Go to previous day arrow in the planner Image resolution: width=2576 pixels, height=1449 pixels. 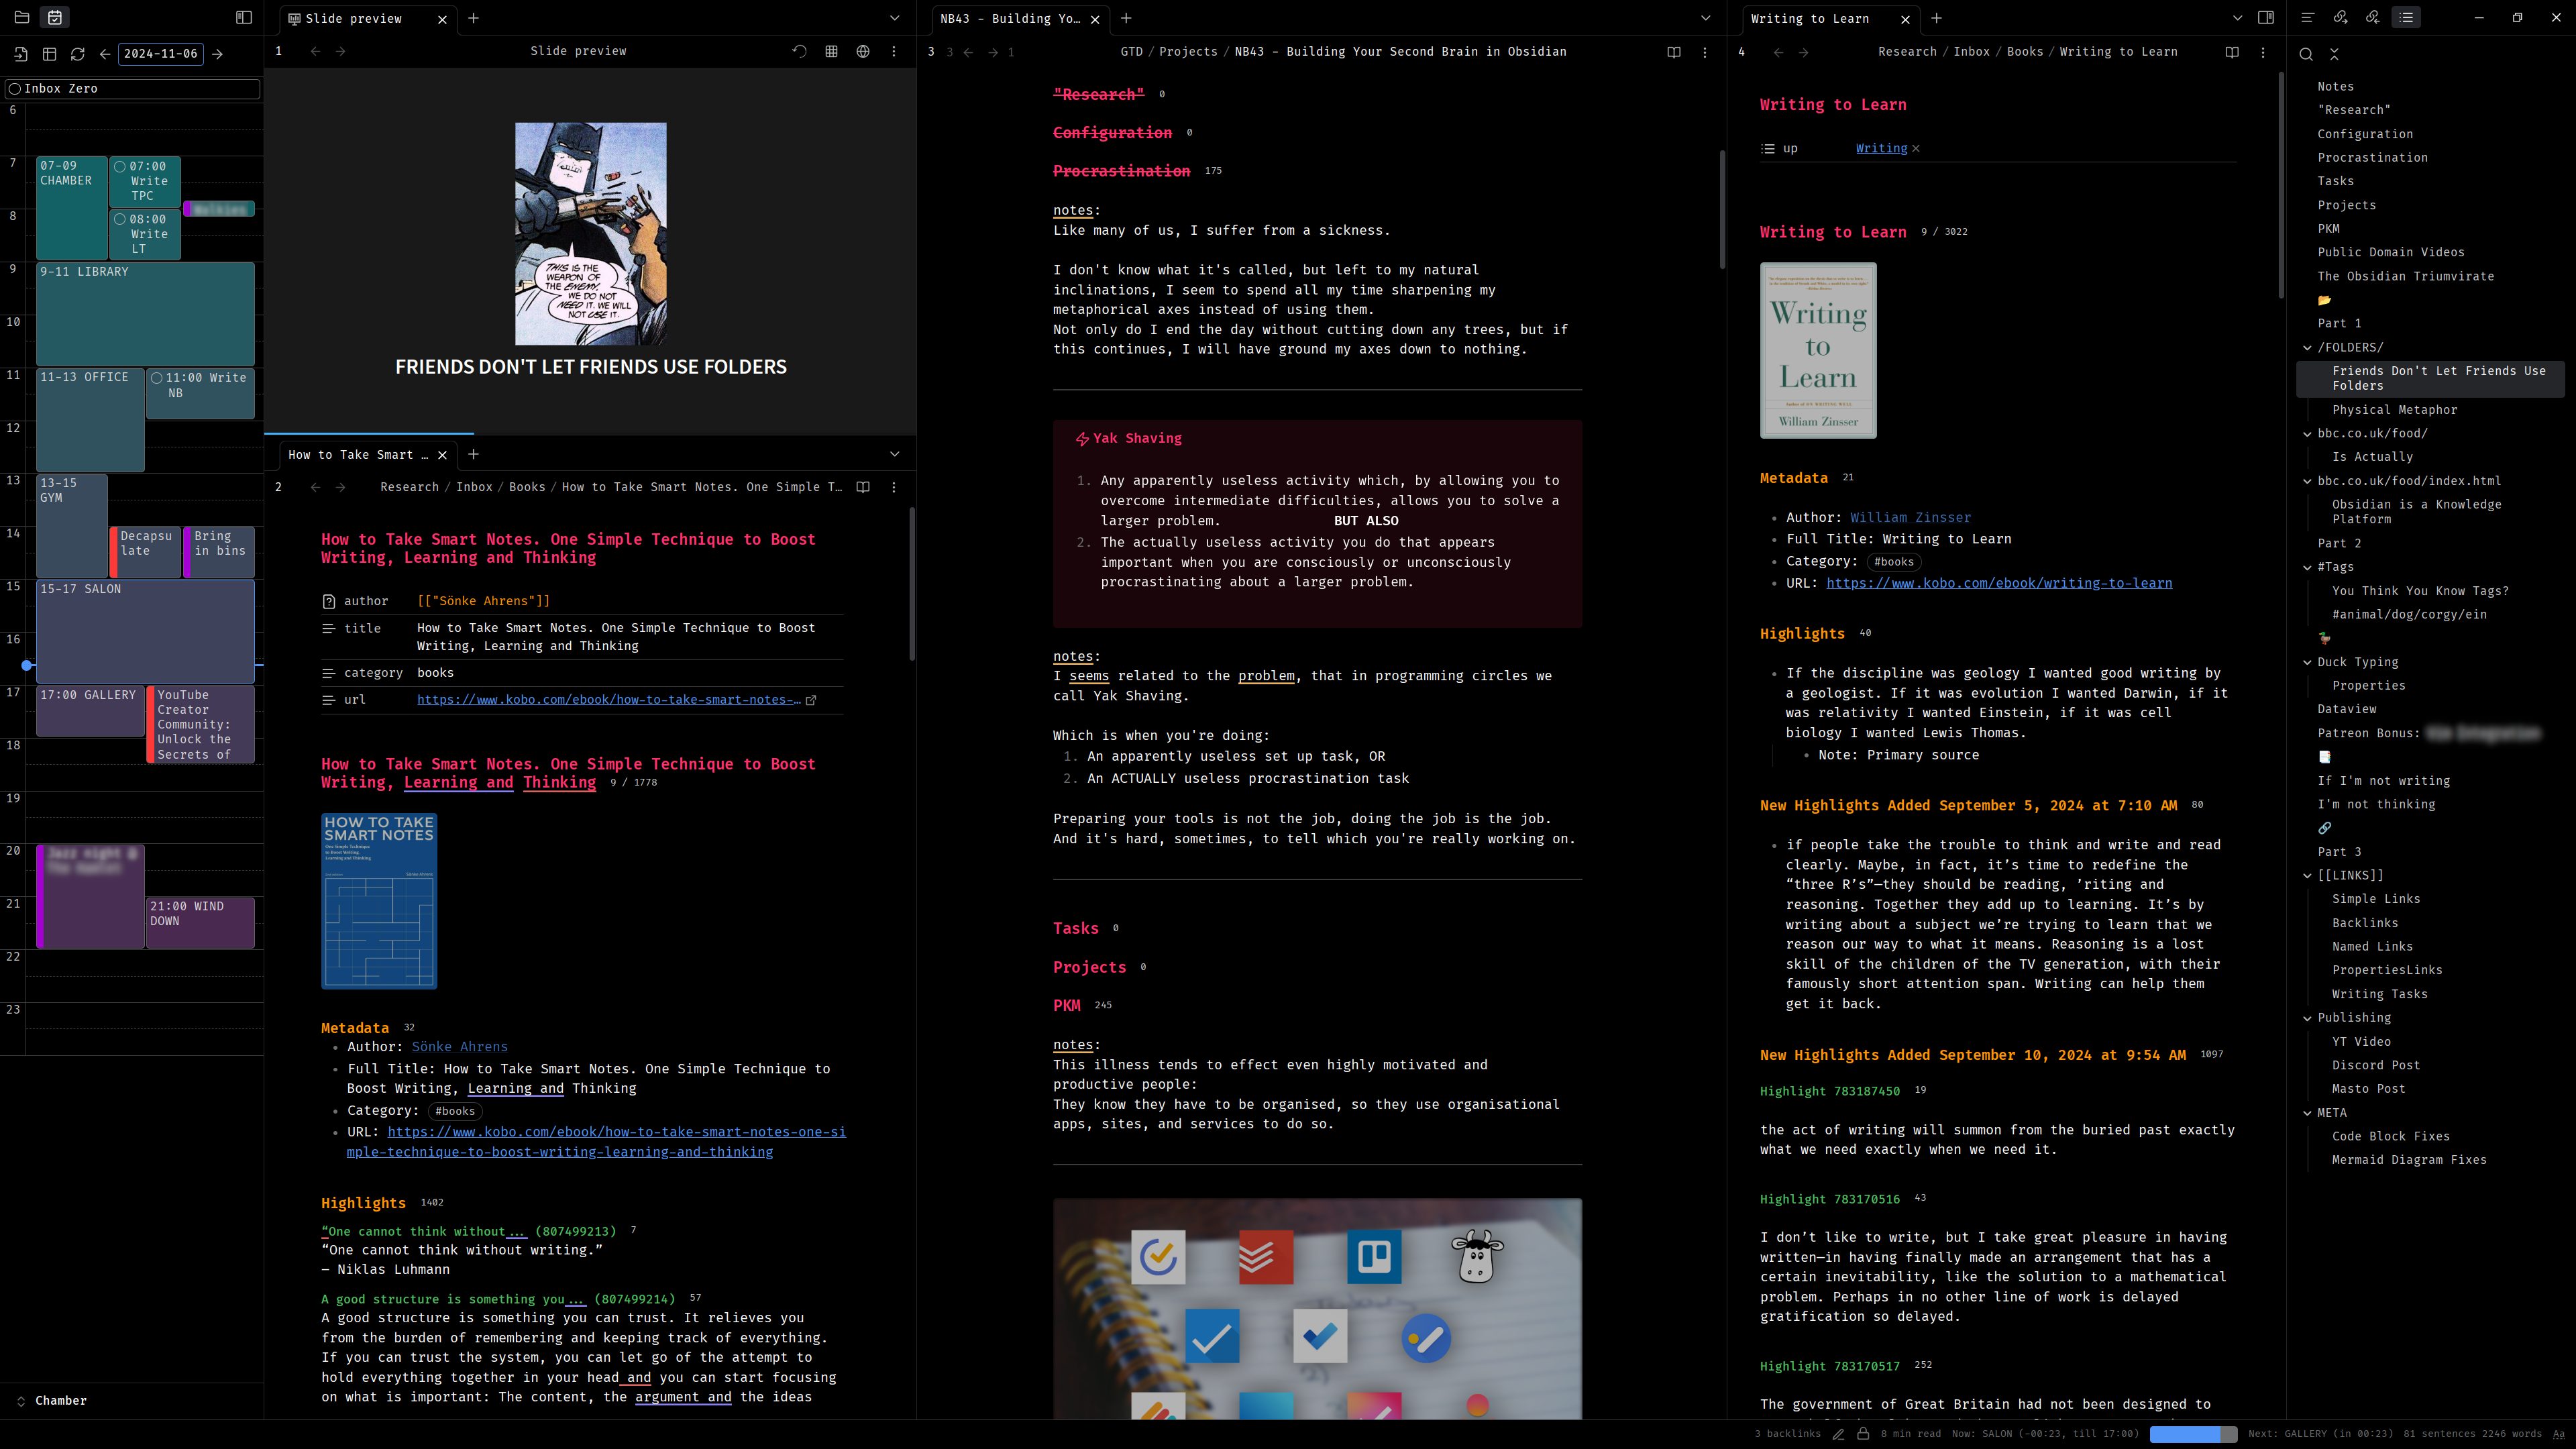click(x=104, y=54)
